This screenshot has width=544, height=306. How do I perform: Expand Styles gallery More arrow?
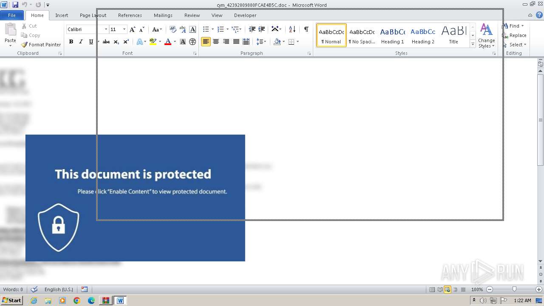(473, 44)
